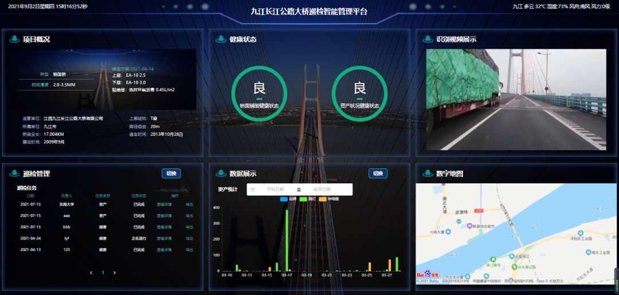
Task: Toggle the 标牌 series in the chart legend
Action: pos(288,199)
